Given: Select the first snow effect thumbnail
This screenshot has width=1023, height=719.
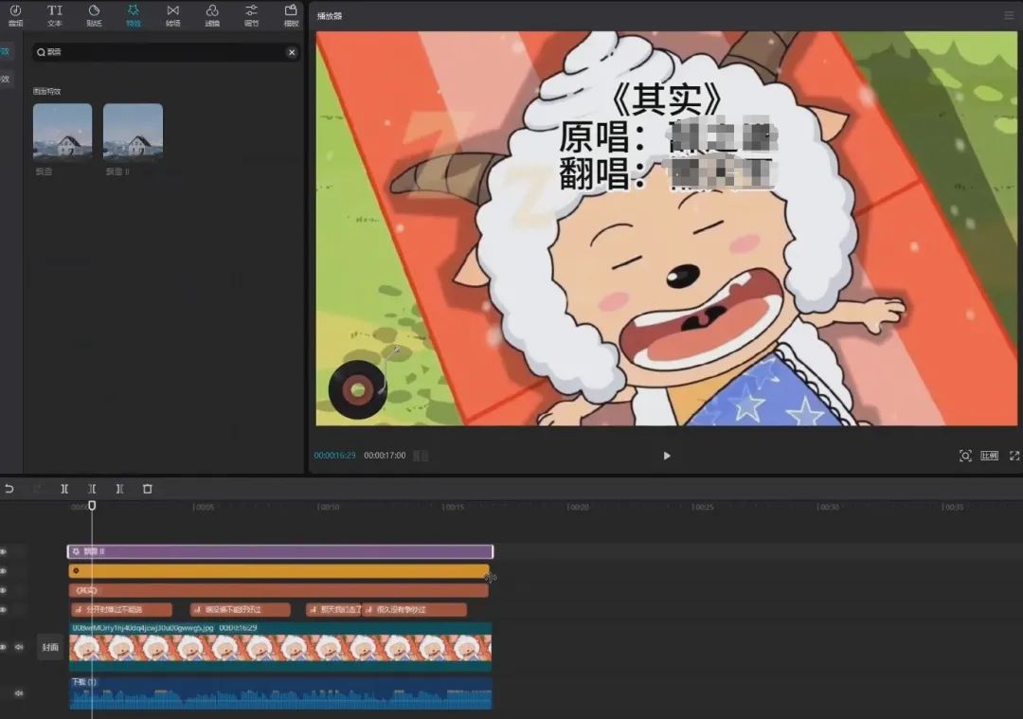Looking at the screenshot, I should tap(63, 132).
